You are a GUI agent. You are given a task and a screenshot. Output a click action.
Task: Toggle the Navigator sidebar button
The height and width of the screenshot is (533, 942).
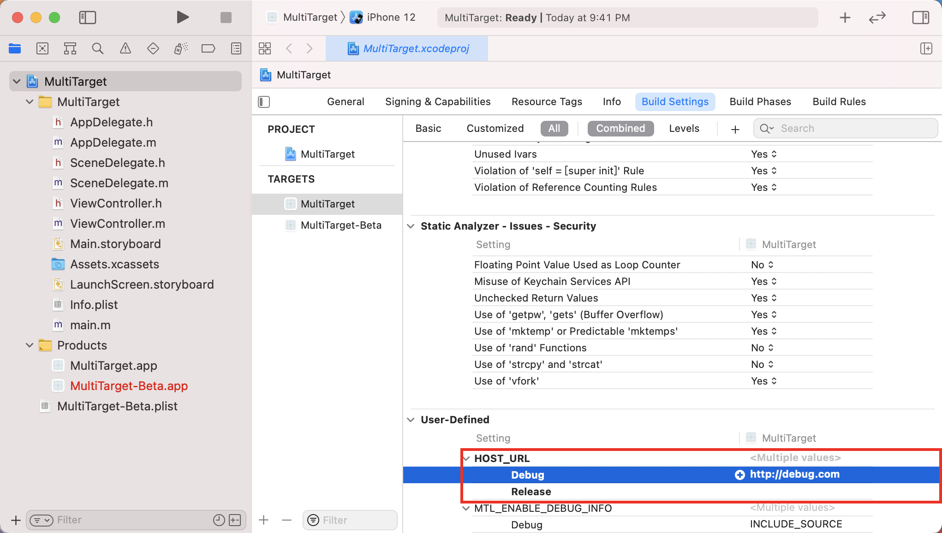(x=87, y=18)
